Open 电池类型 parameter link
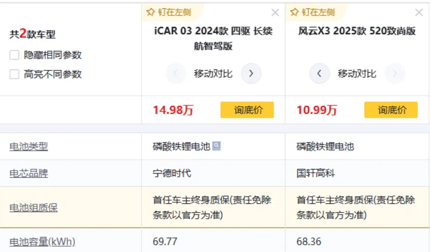430x252 pixels. click(x=28, y=147)
